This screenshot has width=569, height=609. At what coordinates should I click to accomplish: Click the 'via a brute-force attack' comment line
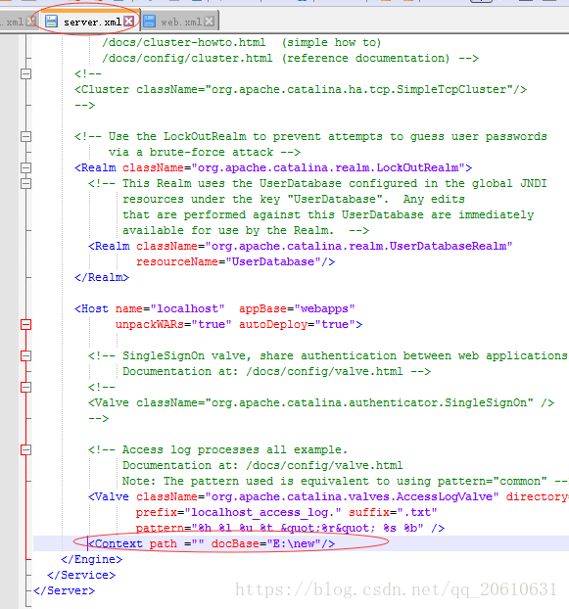pyautogui.click(x=205, y=152)
